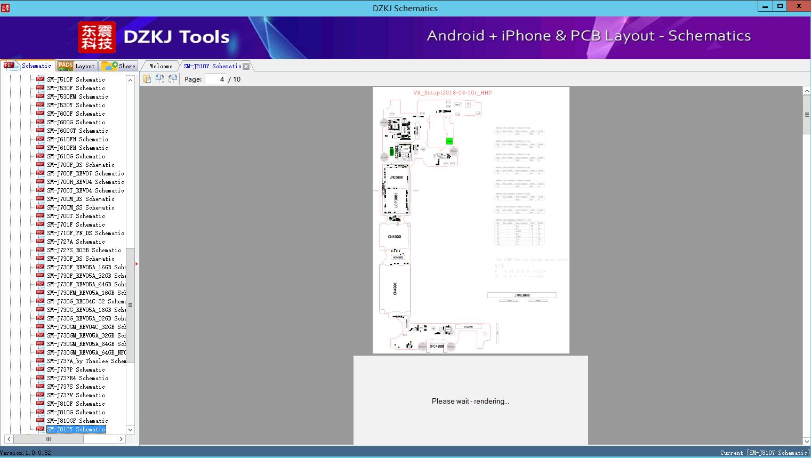
Task: Click the copy page icon in toolbar
Action: (147, 79)
